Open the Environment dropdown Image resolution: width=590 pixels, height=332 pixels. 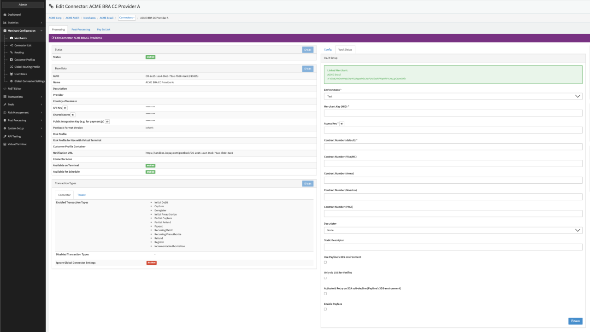coord(453,96)
